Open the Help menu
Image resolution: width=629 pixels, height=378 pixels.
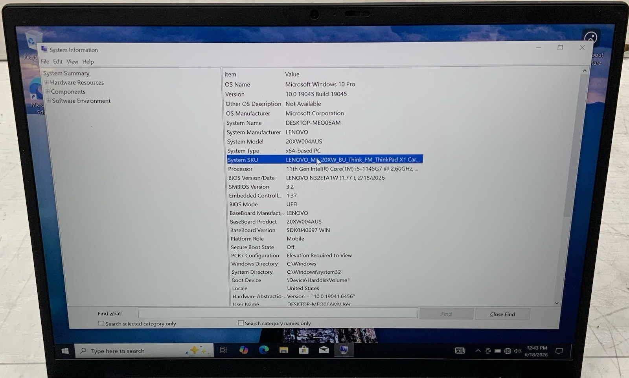pyautogui.click(x=88, y=62)
